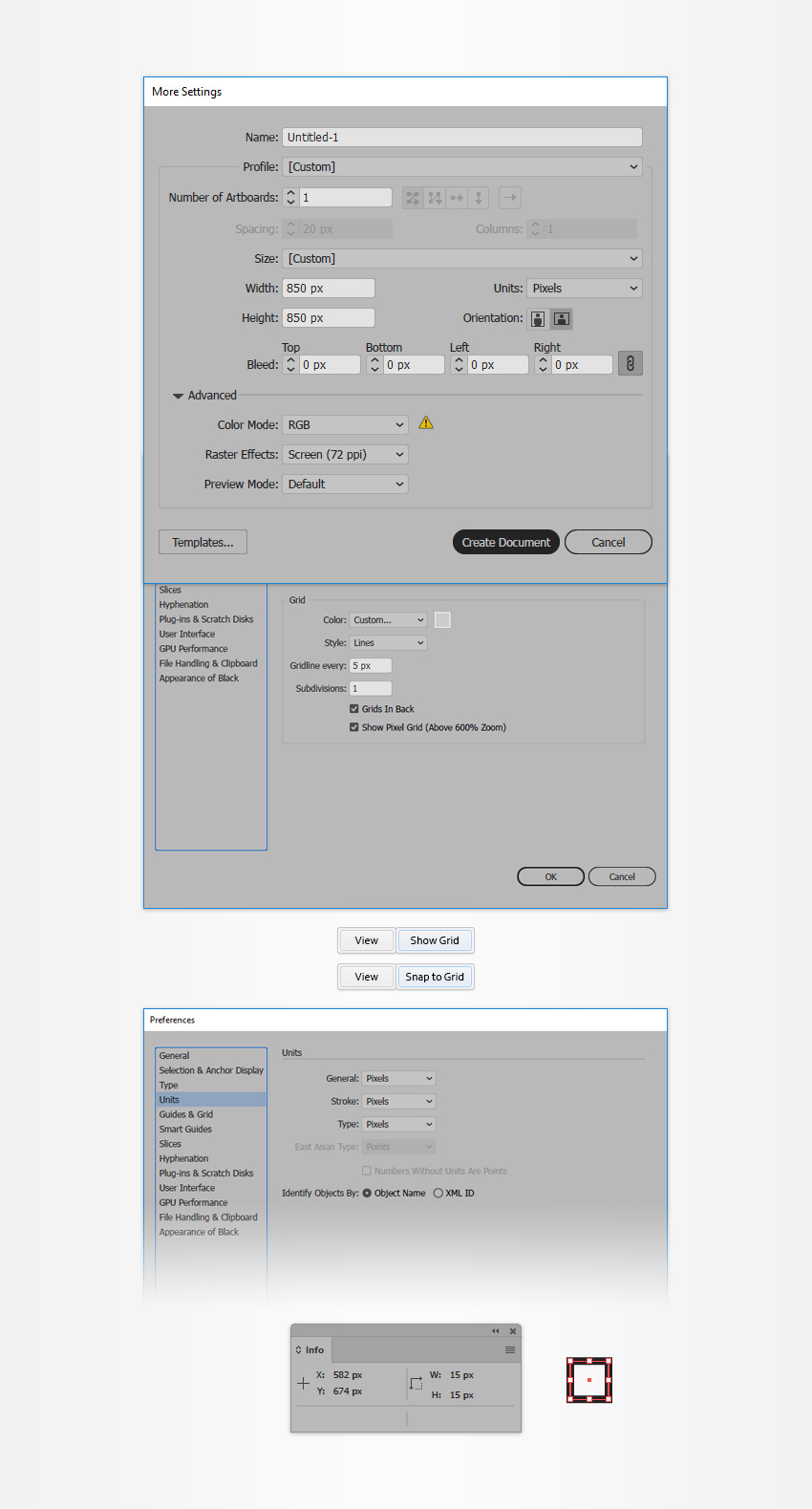Toggle Show Pixel Grid checkbox
This screenshot has height=1509, width=812.
pyautogui.click(x=354, y=727)
